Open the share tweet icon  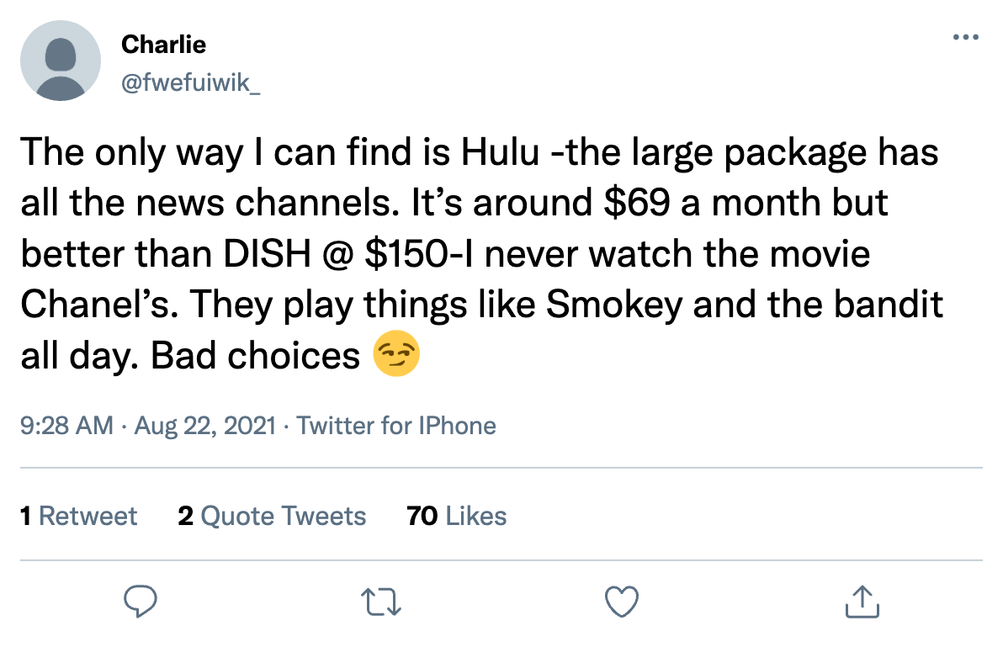[862, 601]
